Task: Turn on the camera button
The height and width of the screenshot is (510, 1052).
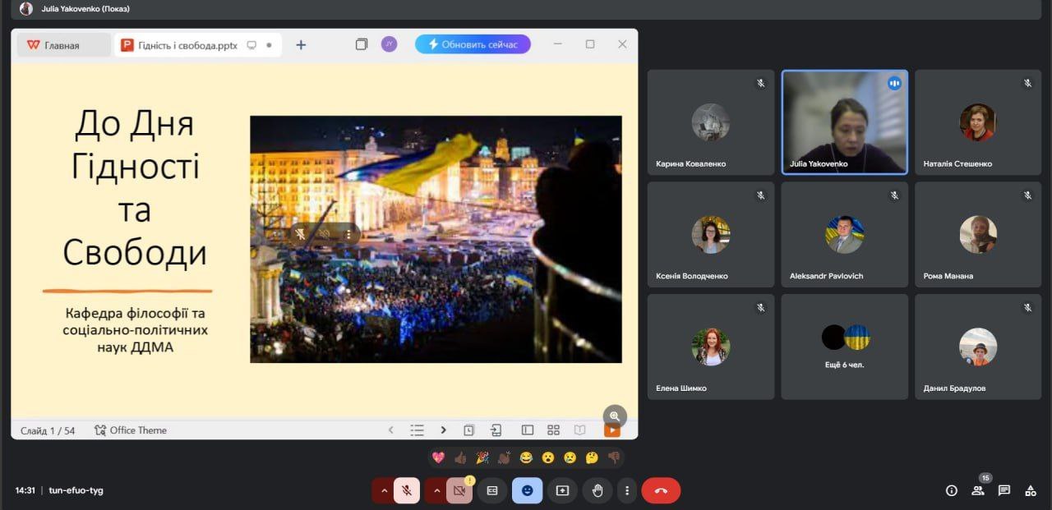Action: point(459,490)
